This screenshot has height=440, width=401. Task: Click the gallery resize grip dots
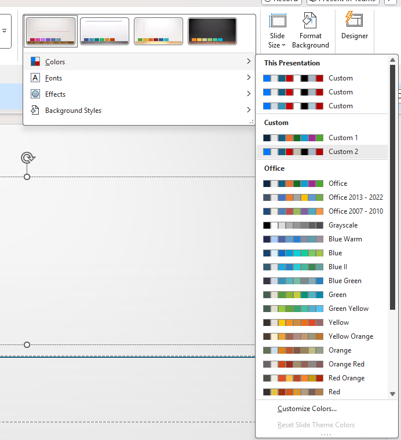click(x=251, y=122)
